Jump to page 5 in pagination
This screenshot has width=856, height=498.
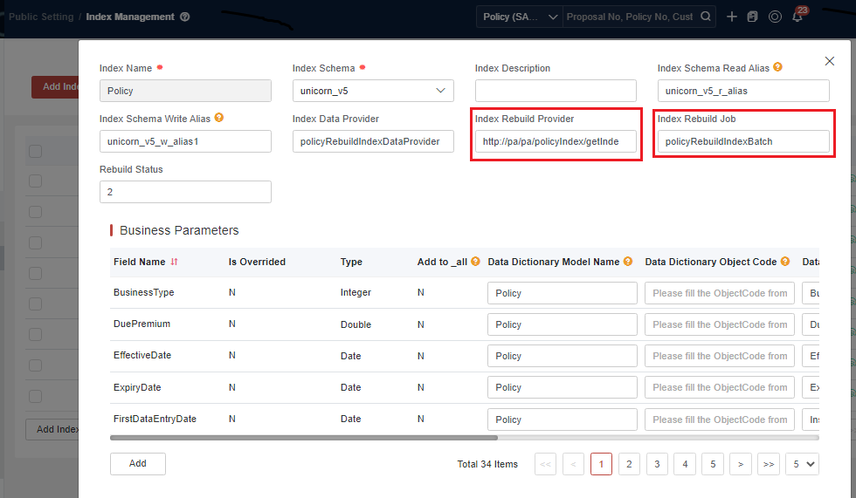(x=713, y=464)
